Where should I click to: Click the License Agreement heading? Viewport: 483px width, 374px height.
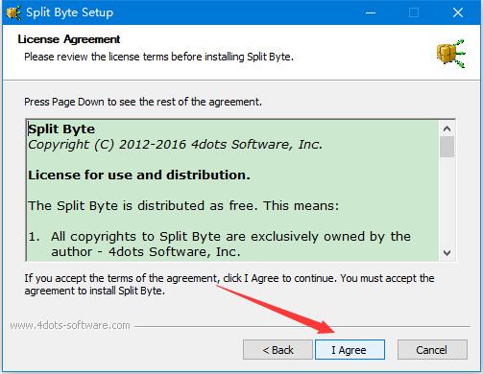tap(69, 39)
